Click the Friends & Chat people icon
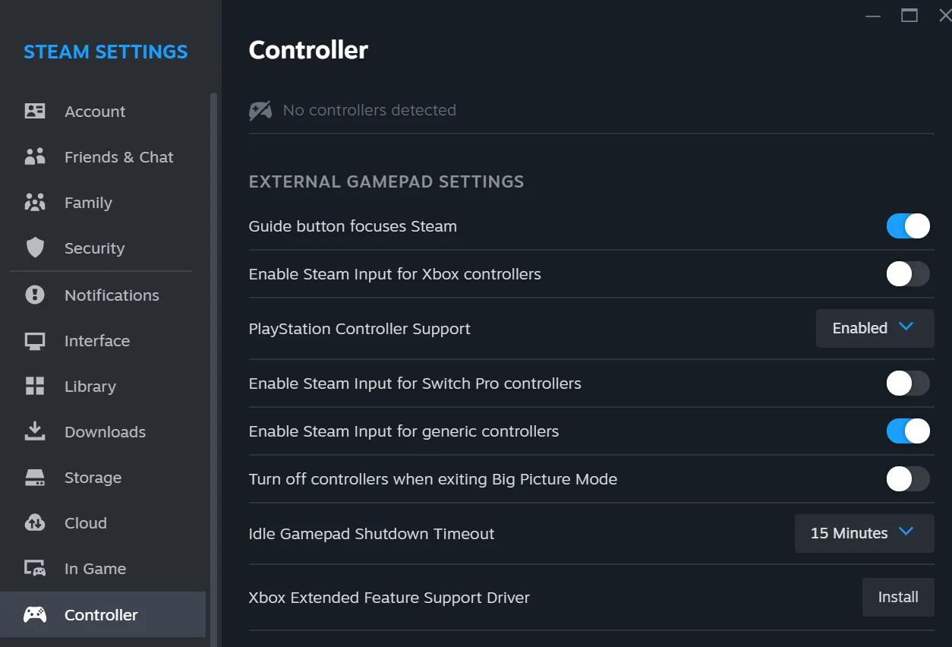 35,156
